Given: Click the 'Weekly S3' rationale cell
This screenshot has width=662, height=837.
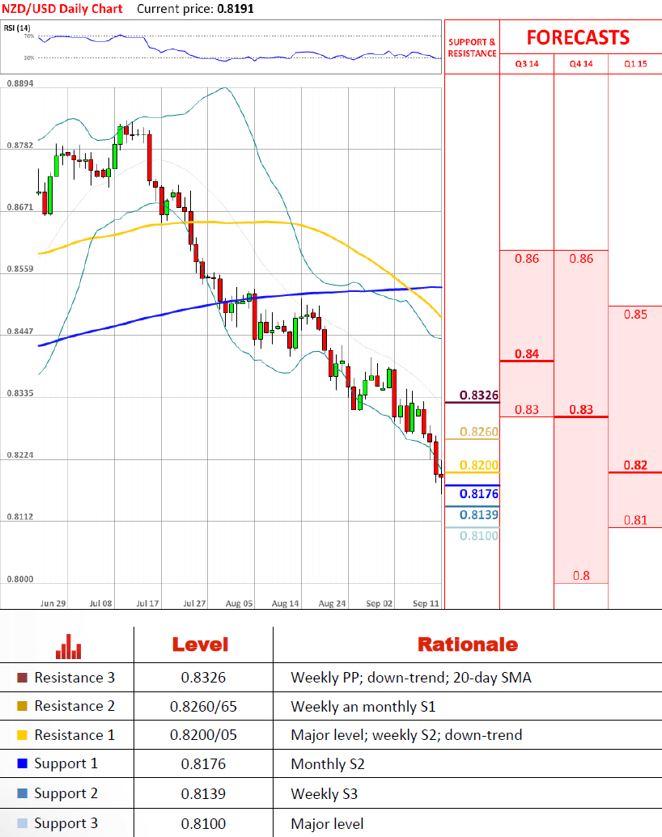Looking at the screenshot, I should [324, 794].
